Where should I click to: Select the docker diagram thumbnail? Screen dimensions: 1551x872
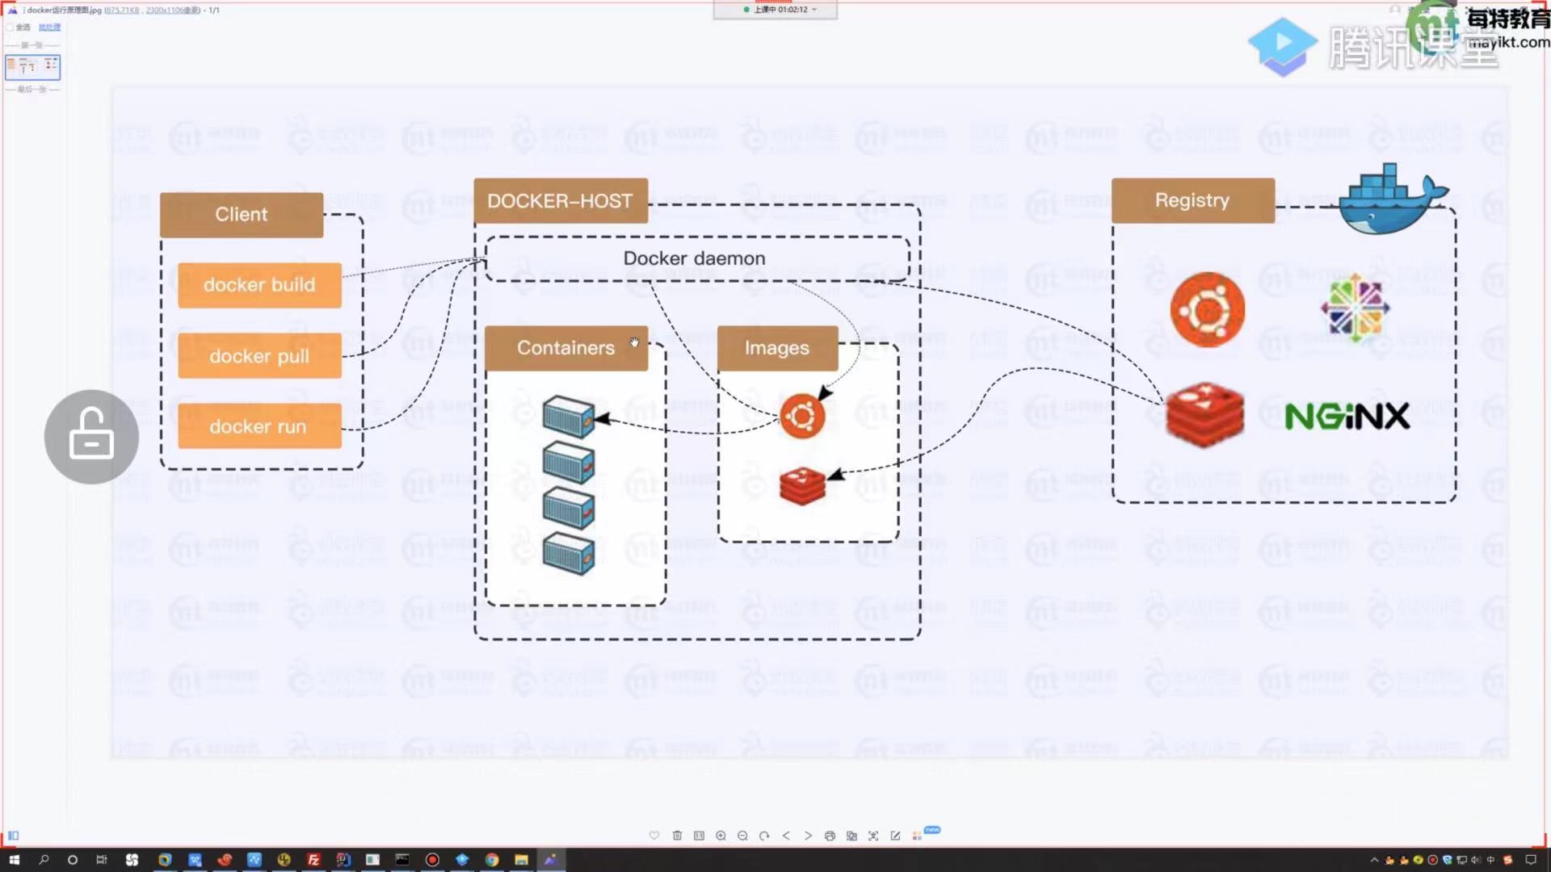[x=32, y=66]
